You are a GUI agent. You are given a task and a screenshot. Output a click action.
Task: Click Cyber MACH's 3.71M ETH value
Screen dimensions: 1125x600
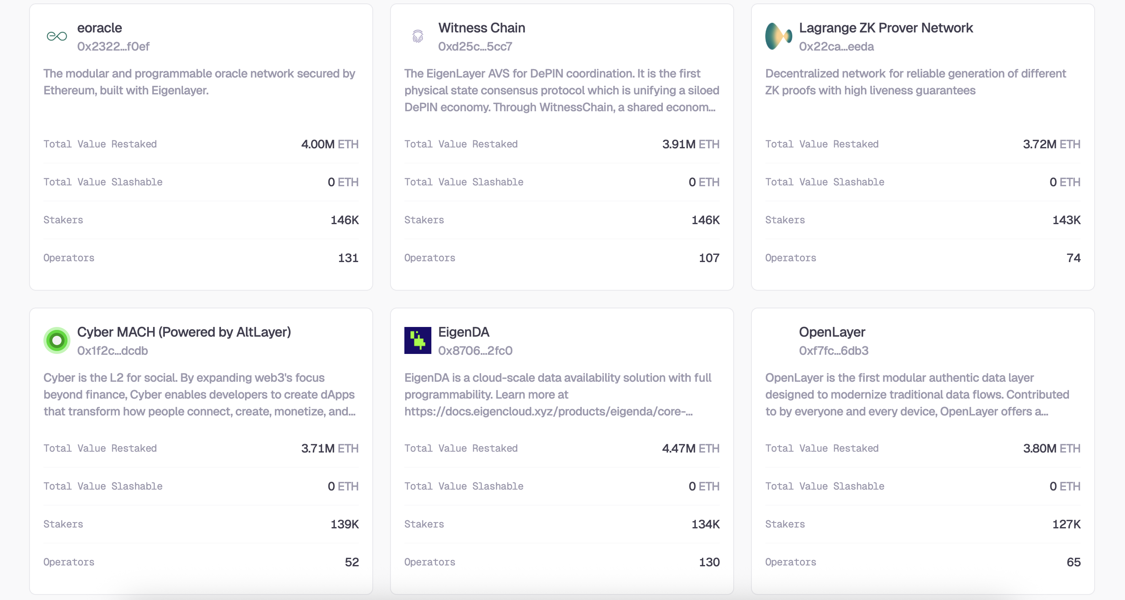pos(330,449)
